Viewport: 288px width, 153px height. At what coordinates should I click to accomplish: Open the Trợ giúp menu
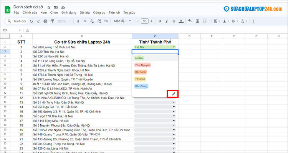coord(129,13)
